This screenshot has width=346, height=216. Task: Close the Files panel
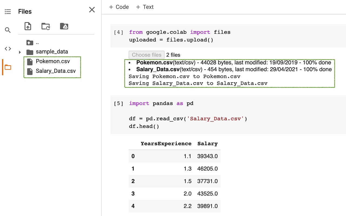[92, 9]
